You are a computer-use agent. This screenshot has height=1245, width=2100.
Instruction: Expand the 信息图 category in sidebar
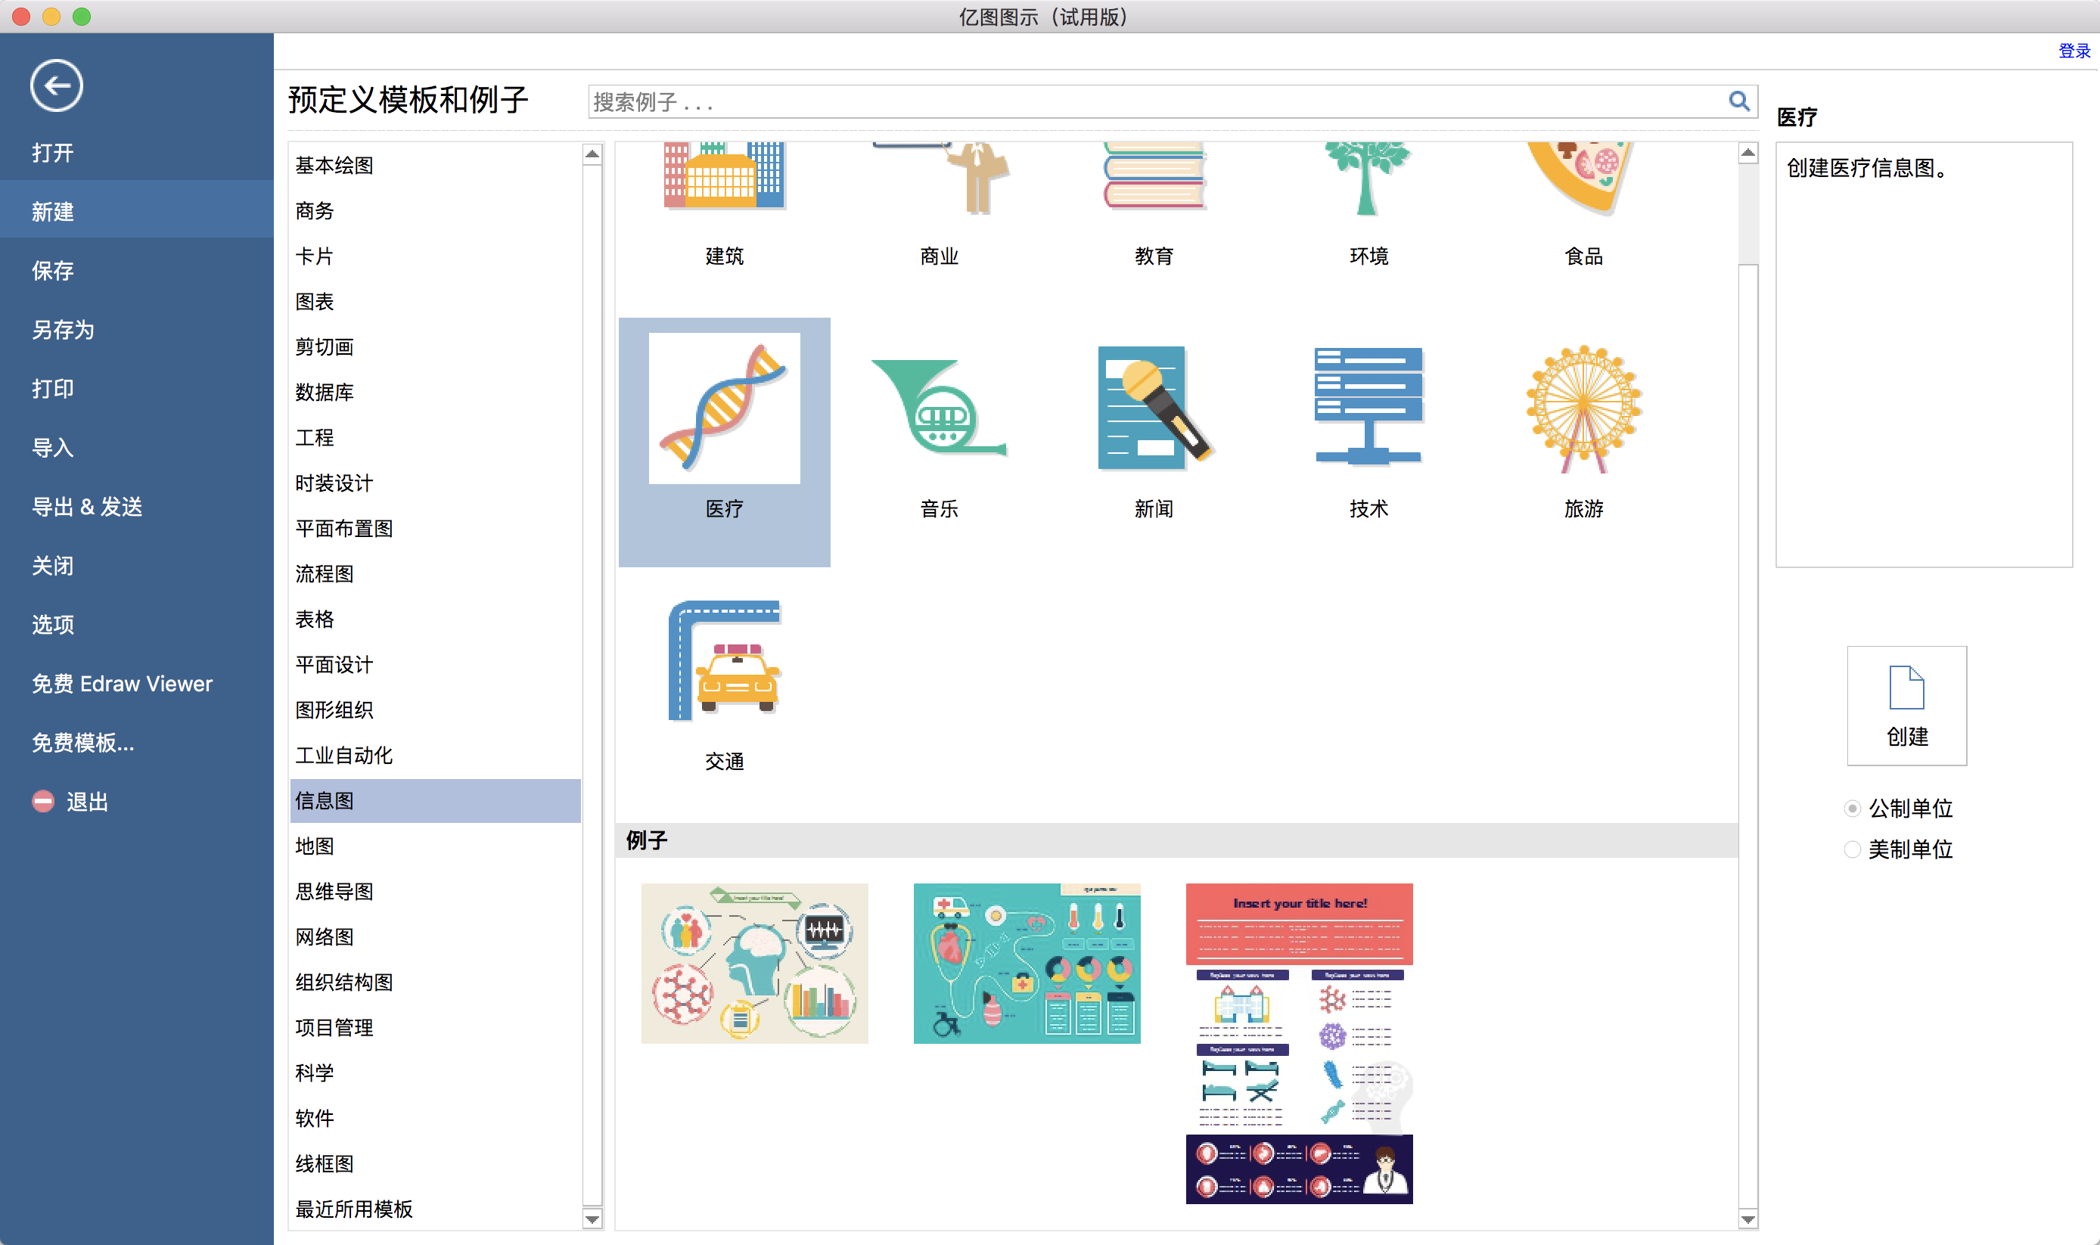click(322, 800)
